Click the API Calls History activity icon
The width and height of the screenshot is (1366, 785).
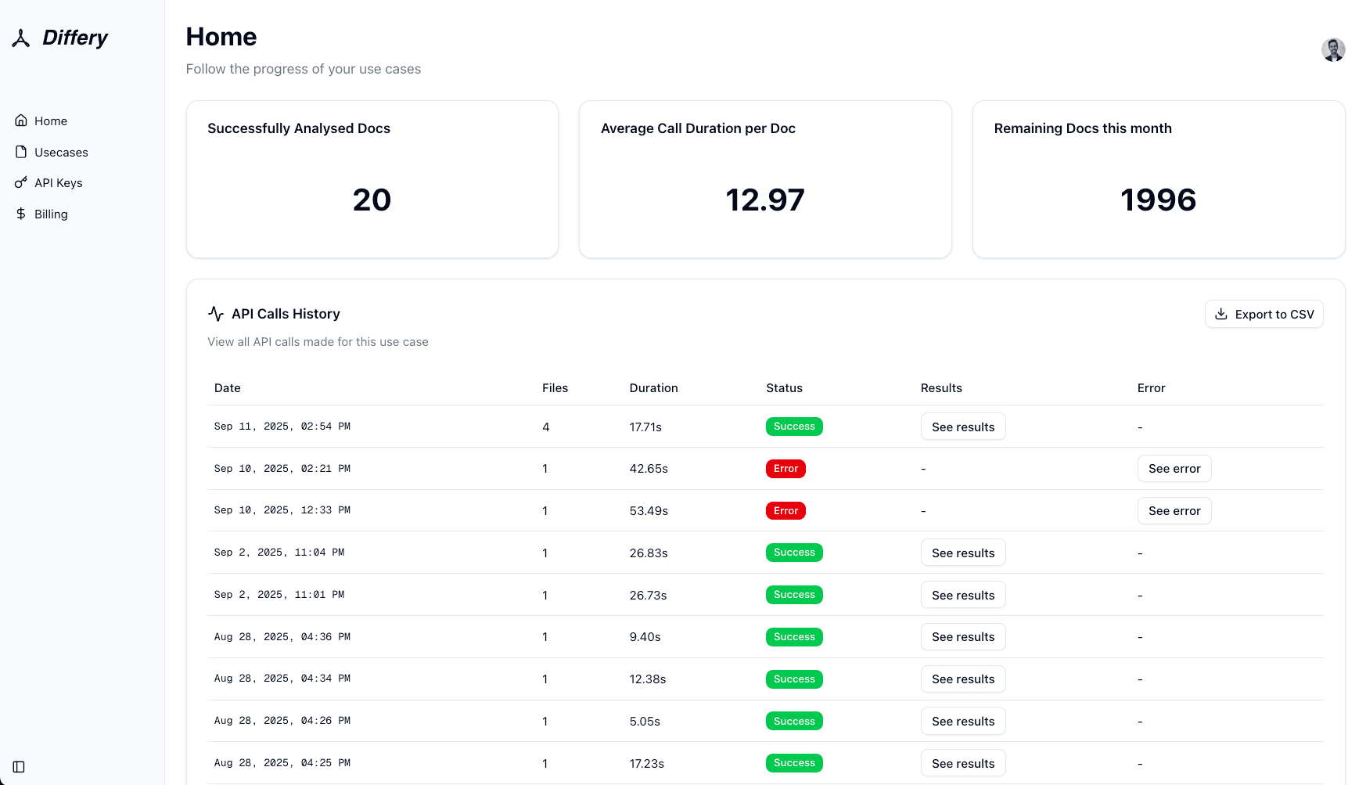point(216,314)
